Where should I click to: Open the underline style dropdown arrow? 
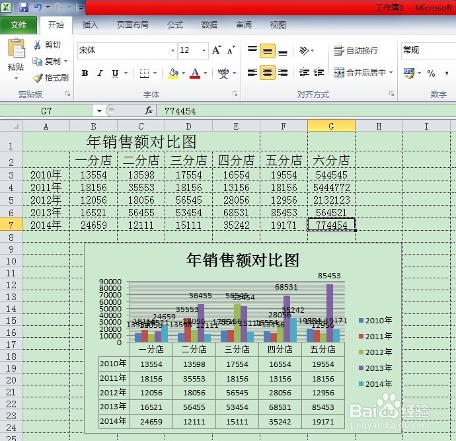(x=126, y=73)
